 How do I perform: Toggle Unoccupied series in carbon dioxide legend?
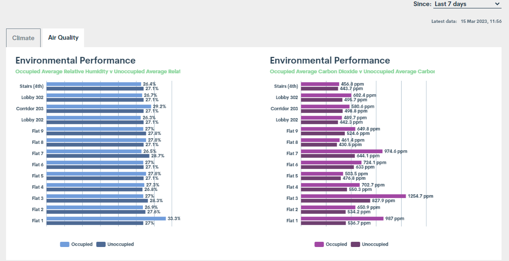point(369,245)
